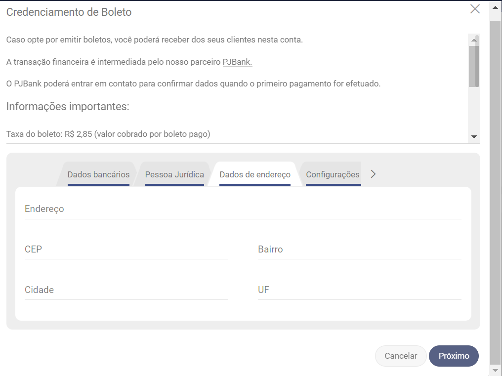Go to the Configurações tab
The image size is (502, 376).
[333, 174]
